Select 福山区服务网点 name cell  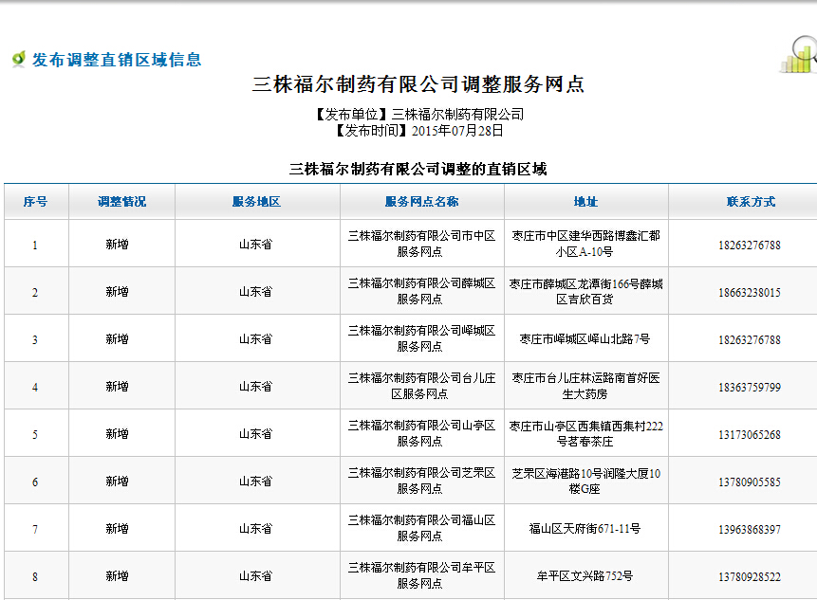pyautogui.click(x=421, y=528)
